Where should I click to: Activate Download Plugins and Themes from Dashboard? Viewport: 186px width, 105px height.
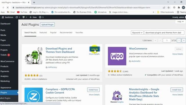tap(95, 49)
